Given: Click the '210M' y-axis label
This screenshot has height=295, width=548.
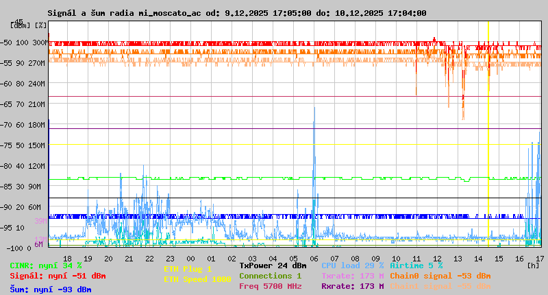Looking at the screenshot, I should pos(38,104).
